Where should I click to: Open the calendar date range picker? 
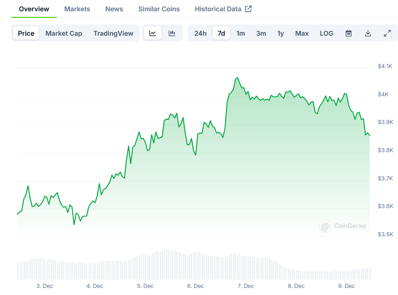pos(349,33)
